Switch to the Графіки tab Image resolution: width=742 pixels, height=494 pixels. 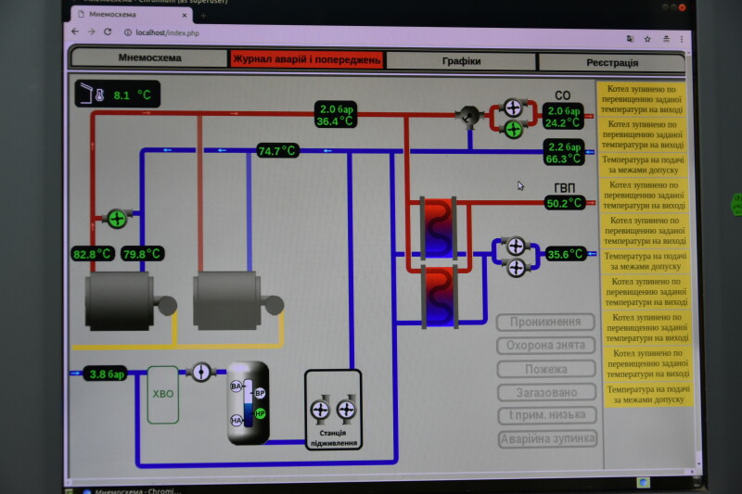tap(461, 61)
